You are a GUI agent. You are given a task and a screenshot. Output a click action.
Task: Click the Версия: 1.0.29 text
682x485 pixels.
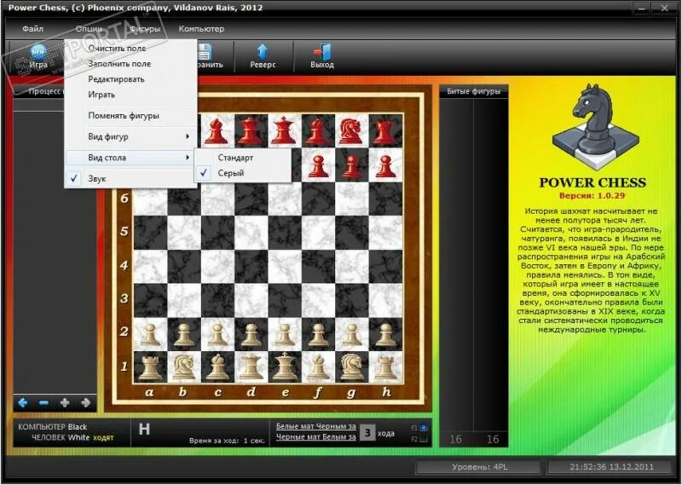[592, 196]
